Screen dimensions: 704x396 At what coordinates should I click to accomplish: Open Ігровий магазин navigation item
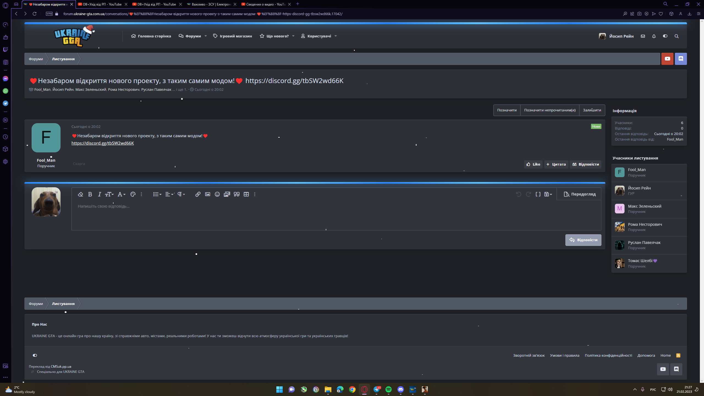pyautogui.click(x=232, y=36)
